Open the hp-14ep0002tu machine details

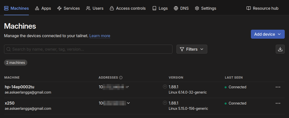[x=19, y=87]
